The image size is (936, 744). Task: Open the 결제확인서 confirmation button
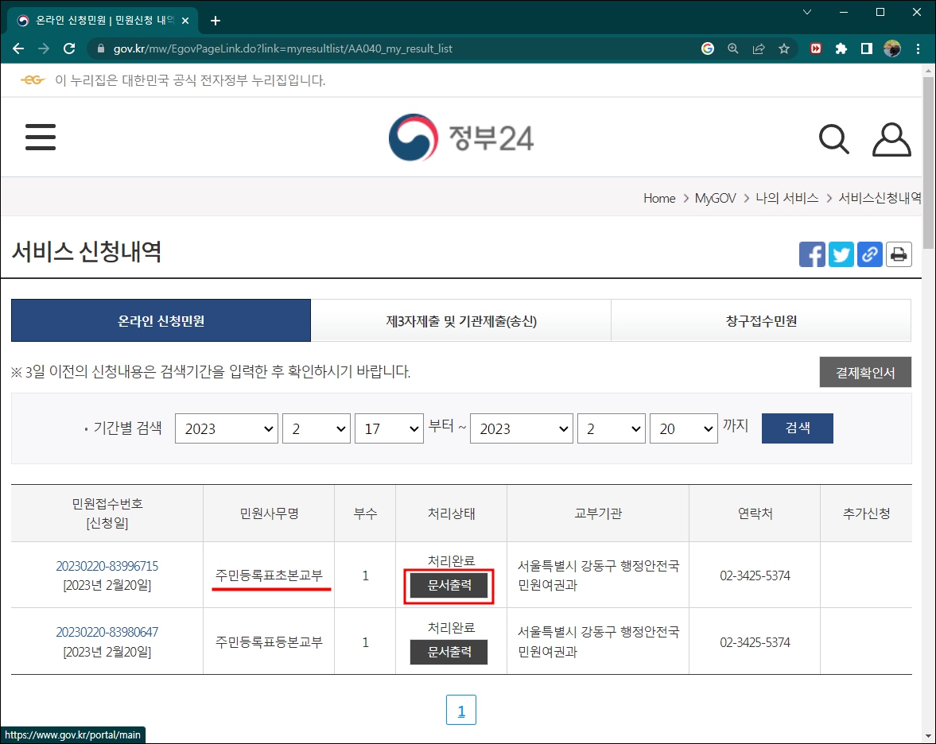coord(865,372)
